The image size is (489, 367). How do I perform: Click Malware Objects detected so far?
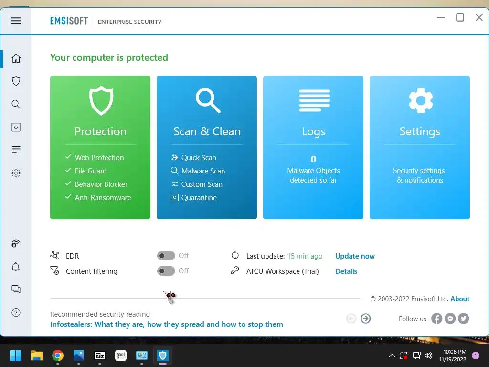[313, 175]
